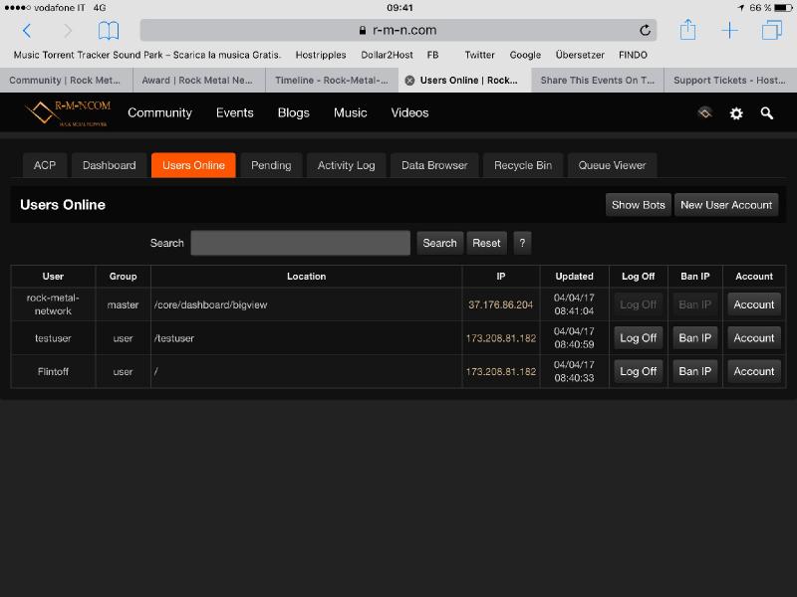Open Account for Flintoff
The height and width of the screenshot is (597, 797).
(754, 371)
